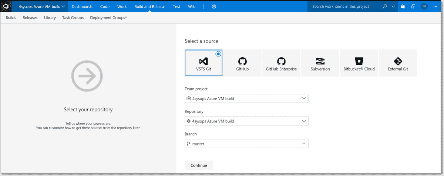Click the Select your repository heading
The height and width of the screenshot is (176, 444).
point(88,110)
